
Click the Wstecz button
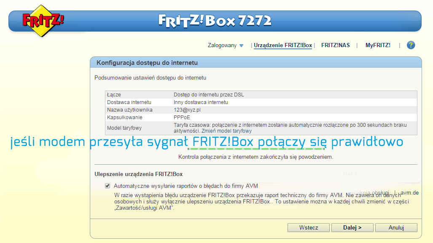[x=309, y=227]
